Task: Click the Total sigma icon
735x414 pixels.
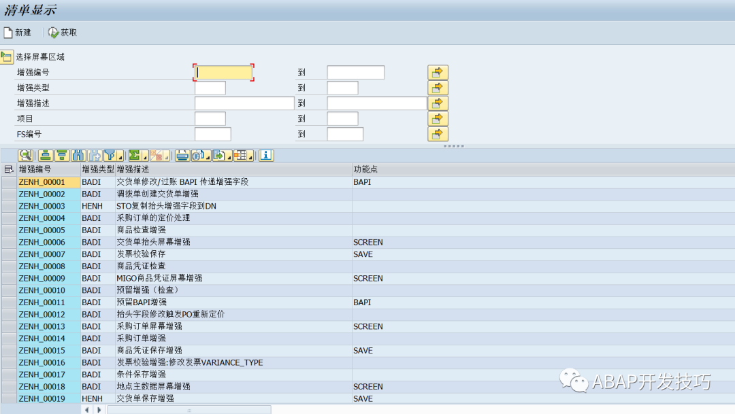Action: 135,156
